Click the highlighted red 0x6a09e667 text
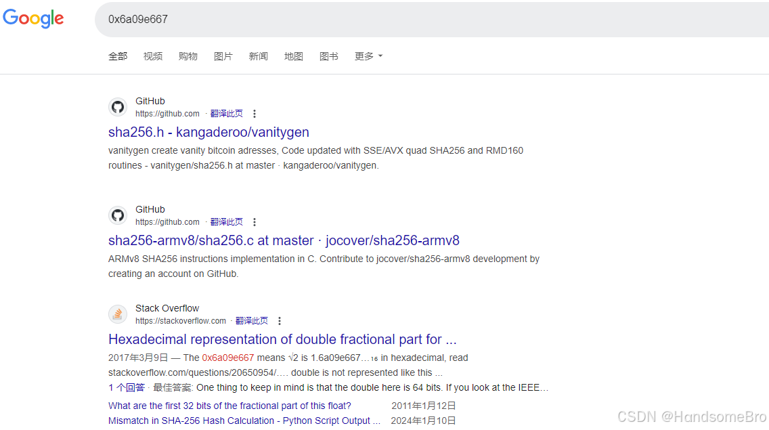The height and width of the screenshot is (430, 769). point(228,358)
